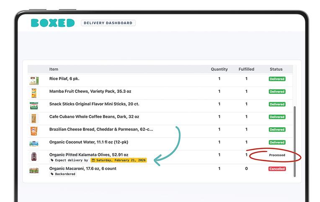Click the calendar icon in the delivery date
Screen dimensions: 320x202
tap(93, 160)
